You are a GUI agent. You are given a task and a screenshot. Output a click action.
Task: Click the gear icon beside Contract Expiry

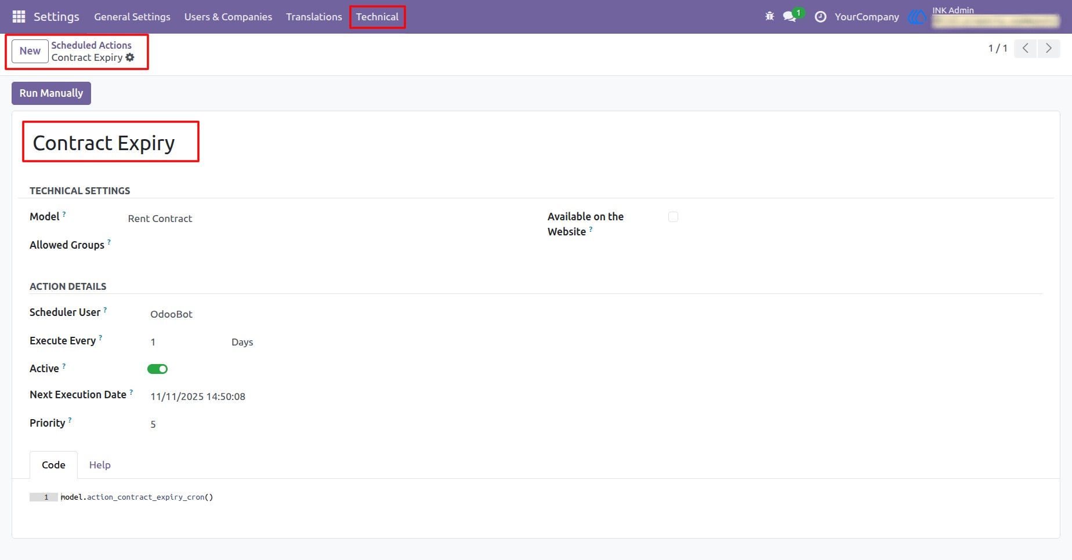coord(130,57)
